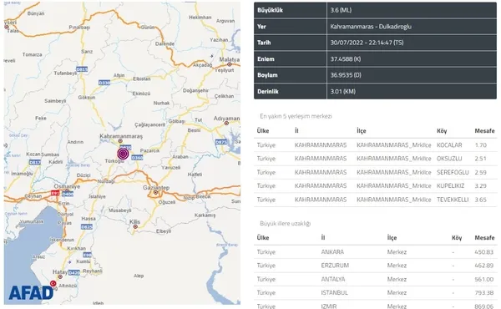Click Göksun label on the map
This screenshot has width=501, height=309.
(87, 97)
